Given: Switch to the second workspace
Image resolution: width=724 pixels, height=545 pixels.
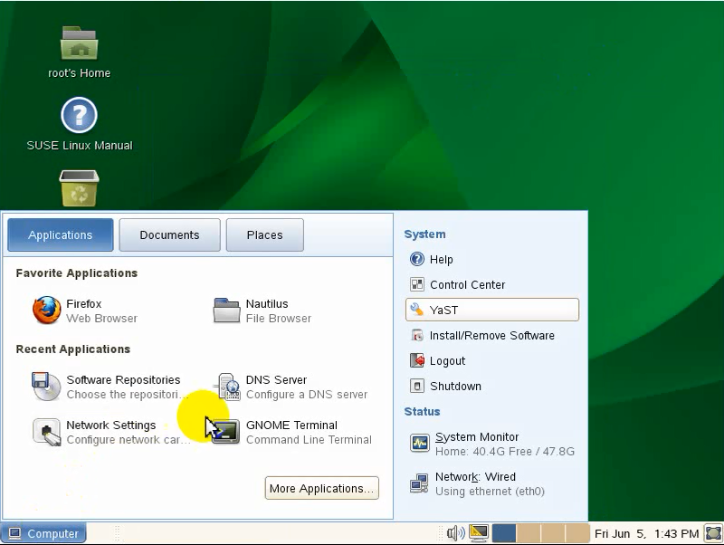Looking at the screenshot, I should [x=529, y=533].
